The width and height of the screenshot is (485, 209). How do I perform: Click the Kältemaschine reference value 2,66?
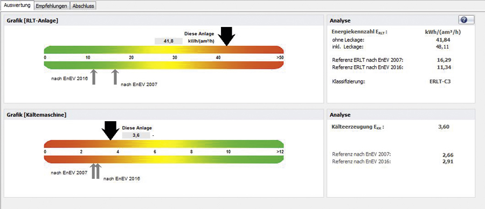[x=448, y=155]
